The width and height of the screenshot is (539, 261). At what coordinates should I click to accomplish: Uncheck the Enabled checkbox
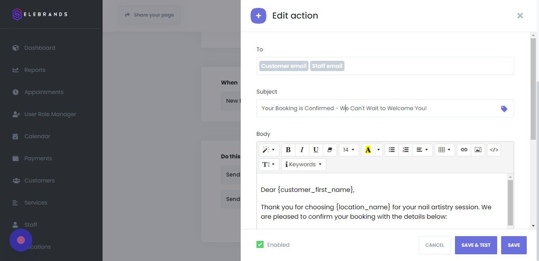point(260,245)
